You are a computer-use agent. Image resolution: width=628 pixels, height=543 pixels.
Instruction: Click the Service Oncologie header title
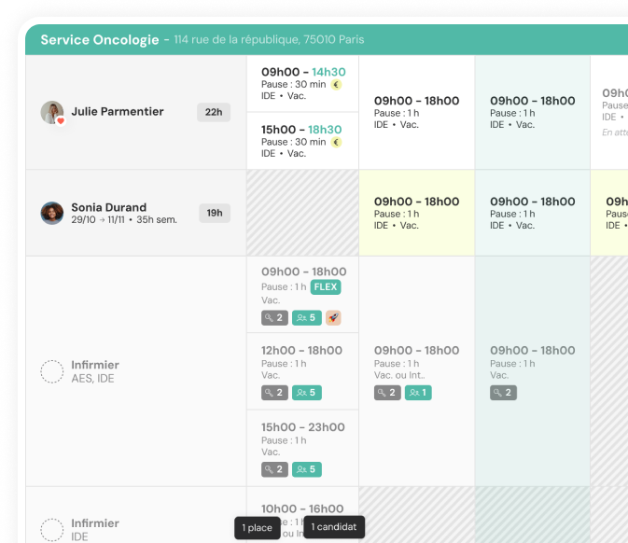[x=99, y=40]
